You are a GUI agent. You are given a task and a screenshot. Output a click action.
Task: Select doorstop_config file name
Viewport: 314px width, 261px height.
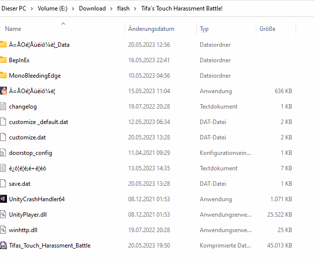tap(30, 153)
